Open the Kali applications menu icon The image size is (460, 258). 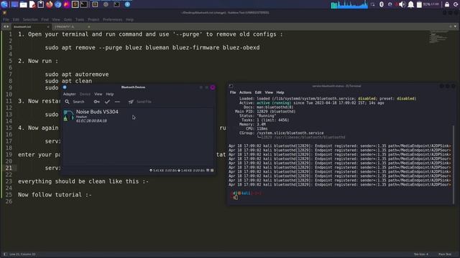coord(4,4)
